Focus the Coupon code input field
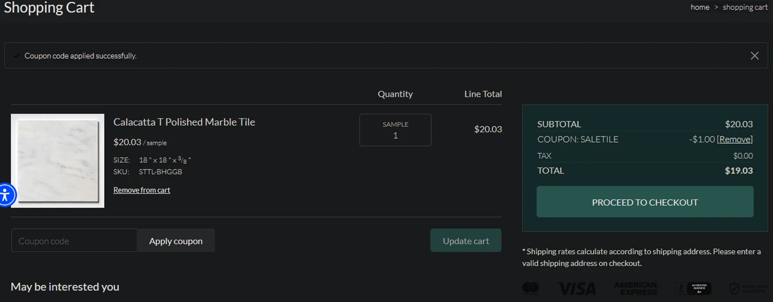Image resolution: width=773 pixels, height=302 pixels. (74, 241)
